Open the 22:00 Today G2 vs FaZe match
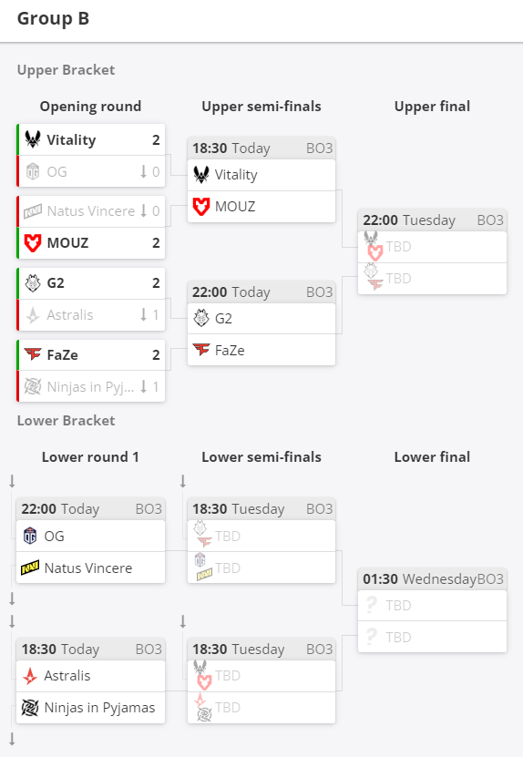 261,292
